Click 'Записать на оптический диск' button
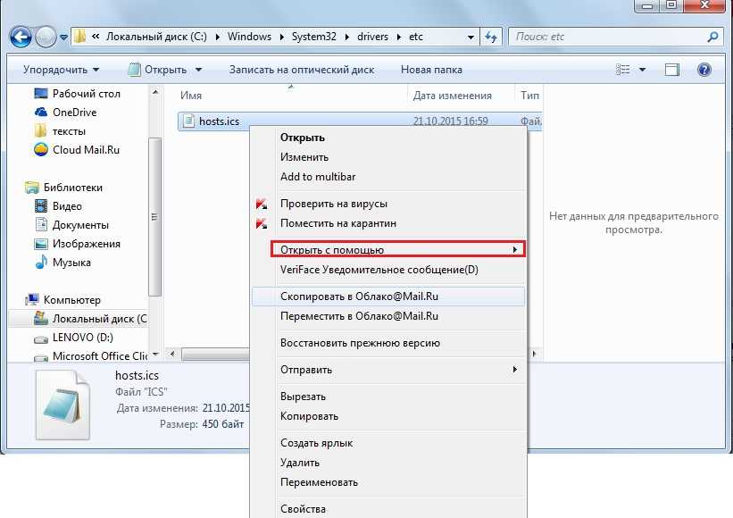Screen dimensions: 733x518 tap(301, 70)
